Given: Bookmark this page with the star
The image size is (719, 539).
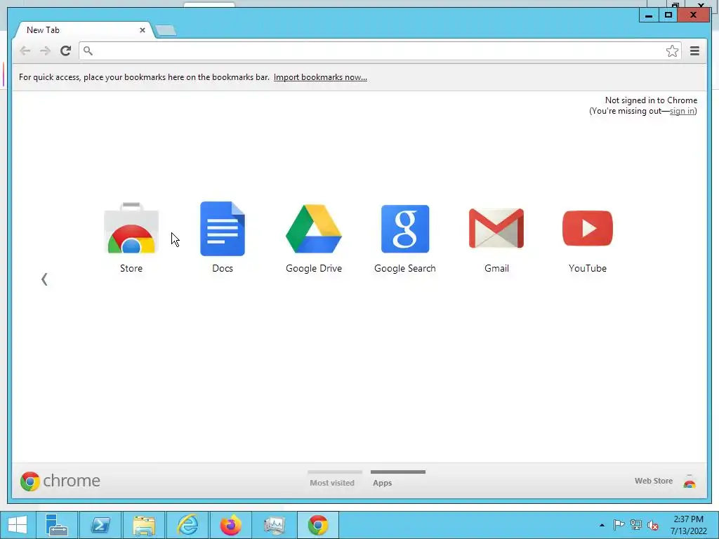Looking at the screenshot, I should pos(672,51).
